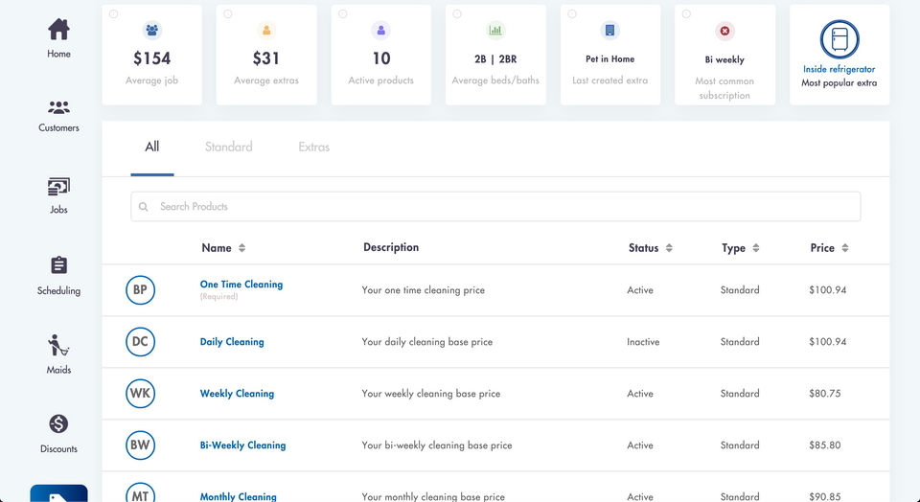
Task: Click the Average extras orange icon
Action: pyautogui.click(x=266, y=30)
